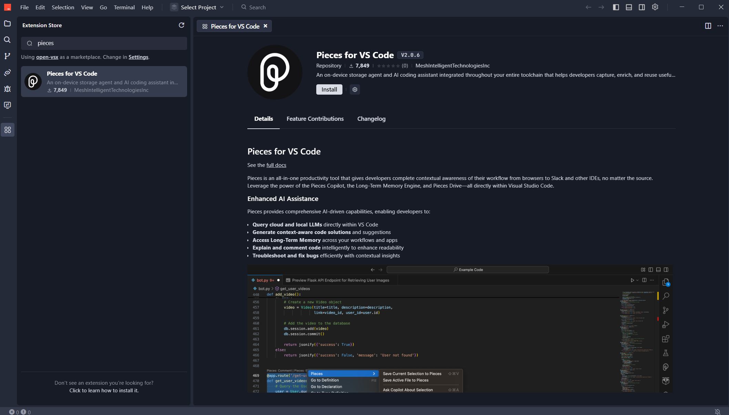Open the full docs link

point(276,165)
